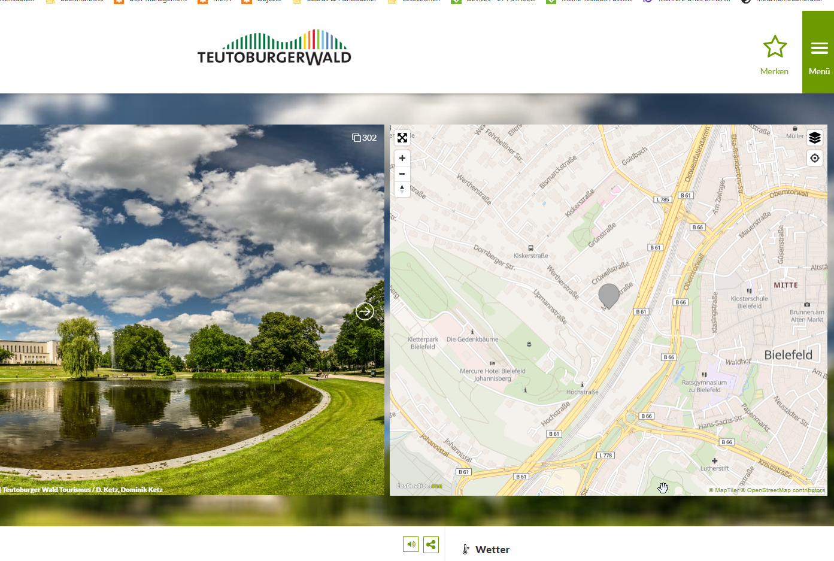Click the Lutherstift cross icon
This screenshot has height=561, width=834.
[714, 461]
